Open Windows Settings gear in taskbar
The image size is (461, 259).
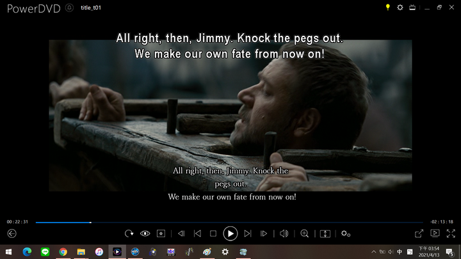point(225,252)
